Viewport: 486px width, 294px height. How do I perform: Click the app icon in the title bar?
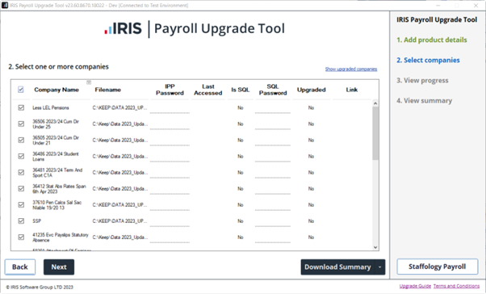[x=5, y=6]
